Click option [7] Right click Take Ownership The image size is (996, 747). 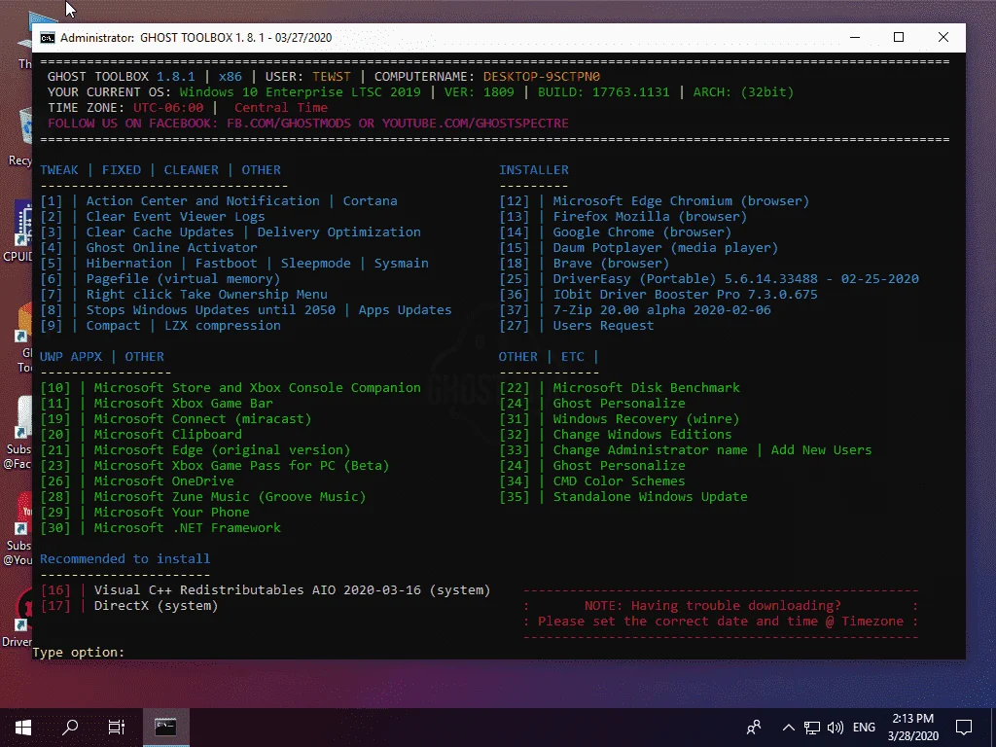184,294
